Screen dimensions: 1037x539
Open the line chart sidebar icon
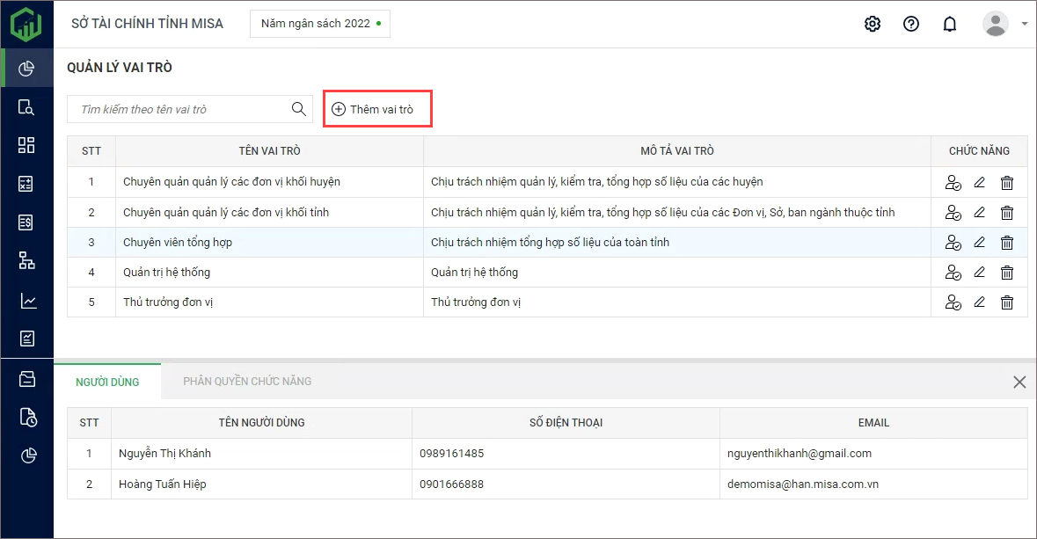click(x=26, y=301)
